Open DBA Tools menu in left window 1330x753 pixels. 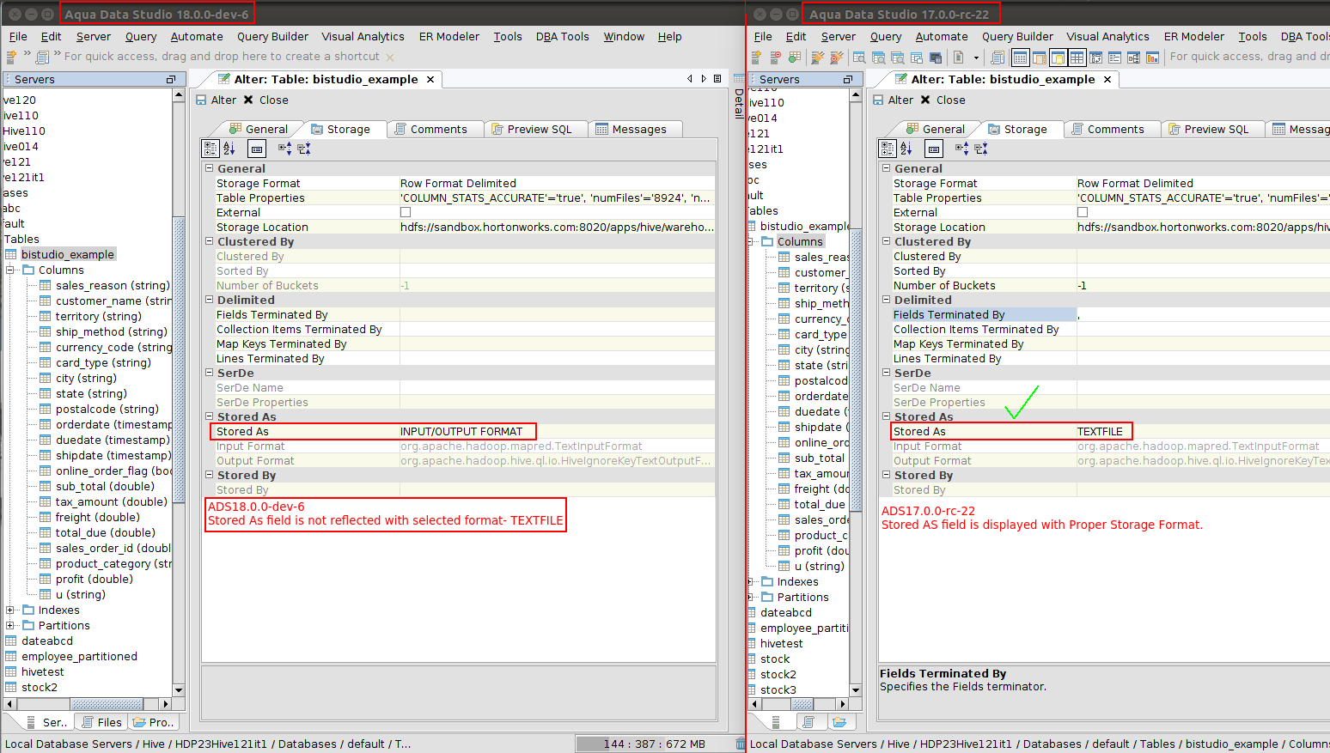point(563,37)
